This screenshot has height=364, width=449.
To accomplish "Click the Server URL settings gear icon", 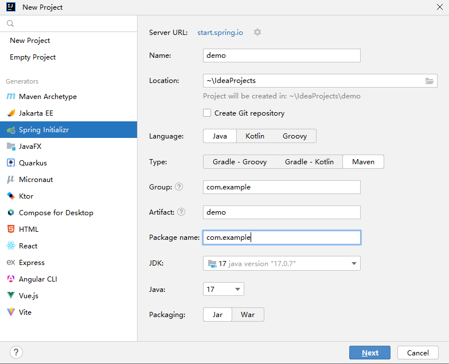I will point(257,32).
